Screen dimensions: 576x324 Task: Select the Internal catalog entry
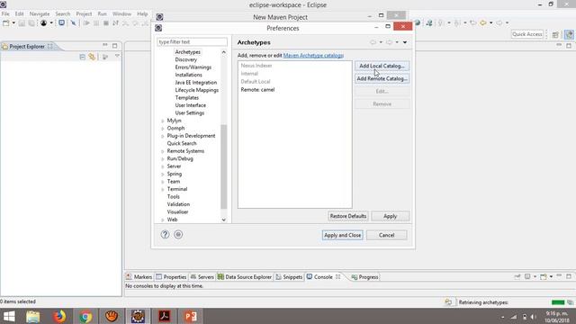(x=249, y=74)
